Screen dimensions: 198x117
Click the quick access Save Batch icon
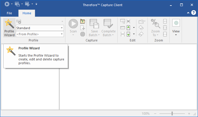click(x=17, y=4)
